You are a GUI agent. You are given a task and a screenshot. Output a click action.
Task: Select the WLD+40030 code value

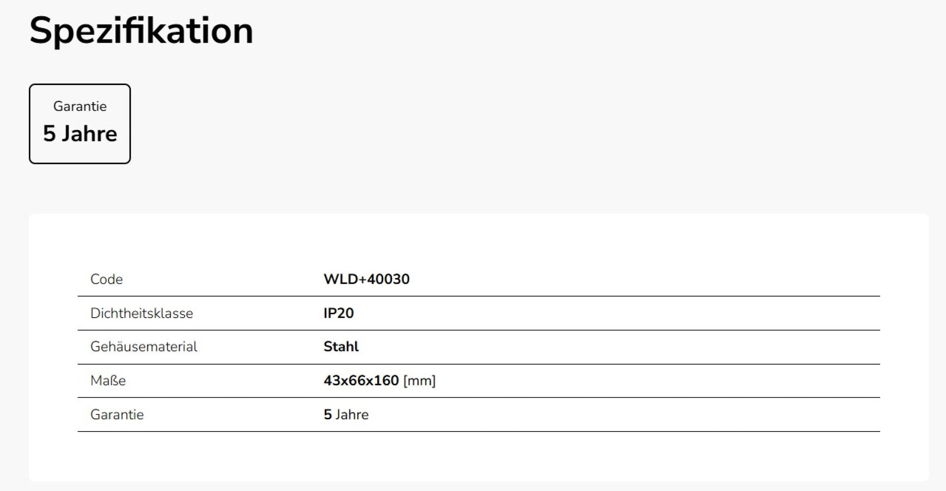[x=366, y=279]
